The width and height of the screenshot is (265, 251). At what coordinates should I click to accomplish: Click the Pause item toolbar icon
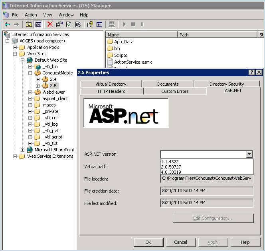142,24
